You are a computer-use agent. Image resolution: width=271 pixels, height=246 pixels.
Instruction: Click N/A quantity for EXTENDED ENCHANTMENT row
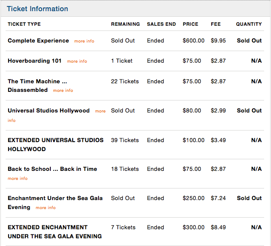(x=256, y=227)
